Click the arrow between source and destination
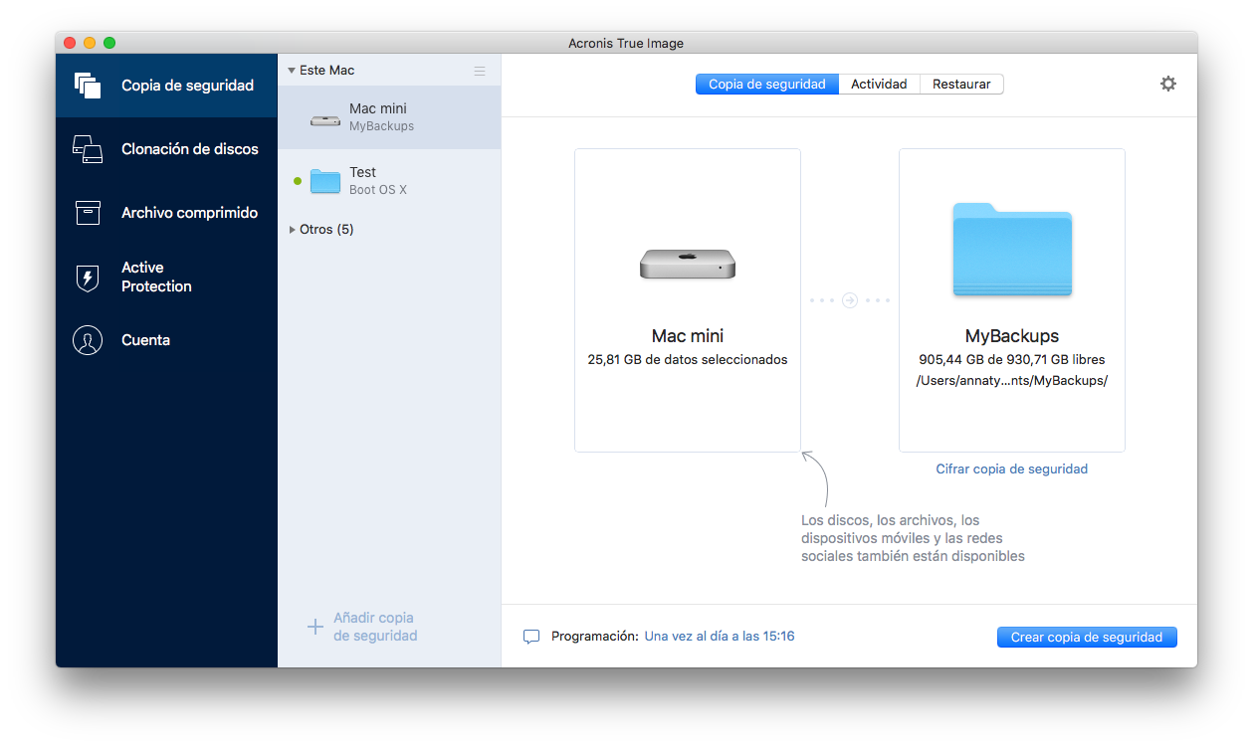The image size is (1253, 747). [849, 299]
